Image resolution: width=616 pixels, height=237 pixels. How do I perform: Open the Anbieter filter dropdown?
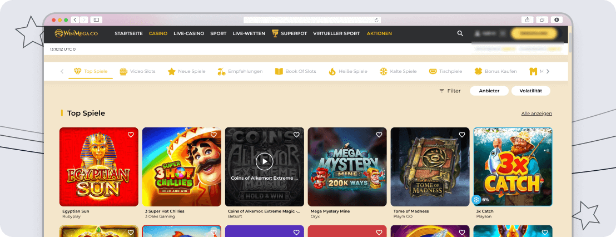(489, 91)
